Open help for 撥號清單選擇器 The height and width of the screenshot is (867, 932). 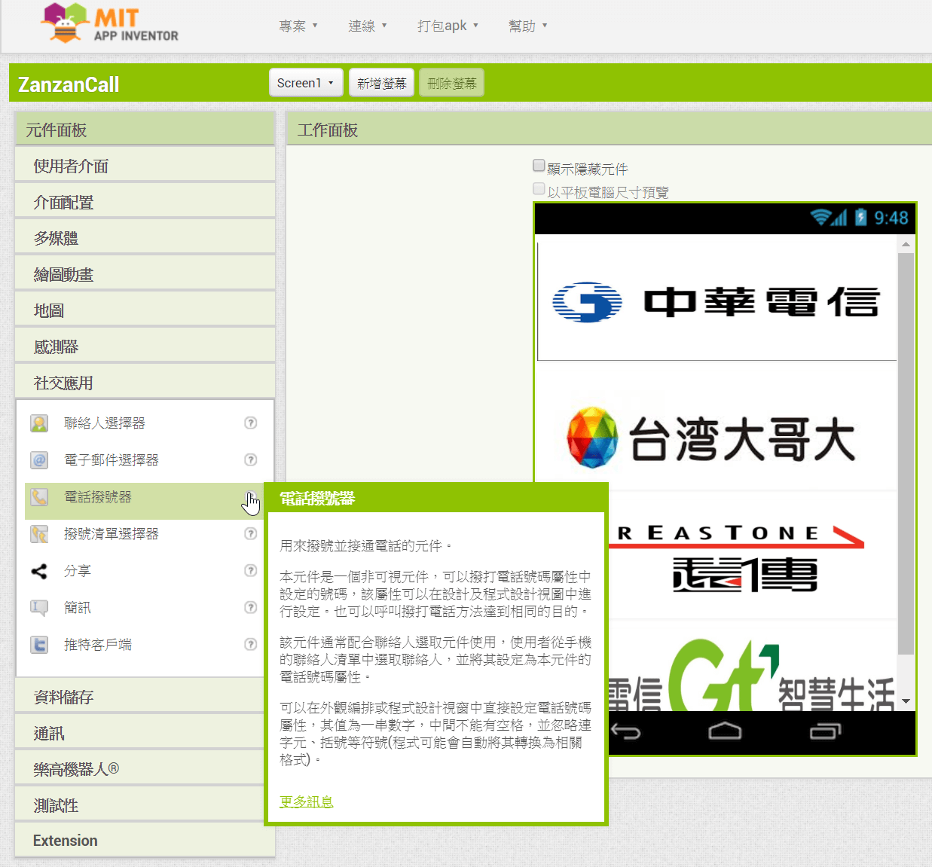[x=251, y=533]
